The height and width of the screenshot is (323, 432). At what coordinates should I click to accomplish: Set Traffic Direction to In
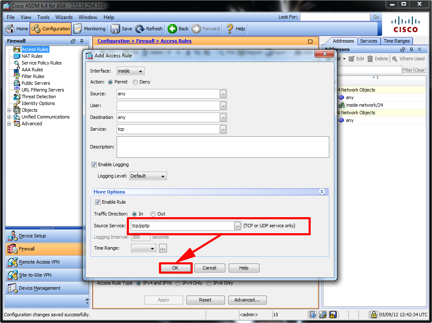click(x=134, y=214)
